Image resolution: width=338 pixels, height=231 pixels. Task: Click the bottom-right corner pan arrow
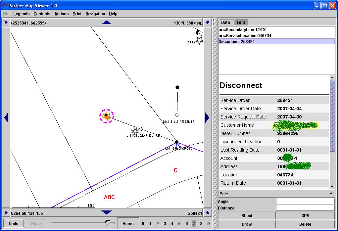207,213
